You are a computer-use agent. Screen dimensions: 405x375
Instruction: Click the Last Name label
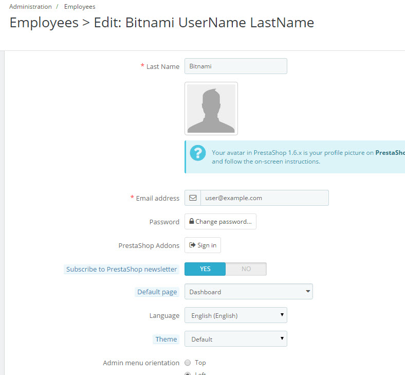point(163,67)
